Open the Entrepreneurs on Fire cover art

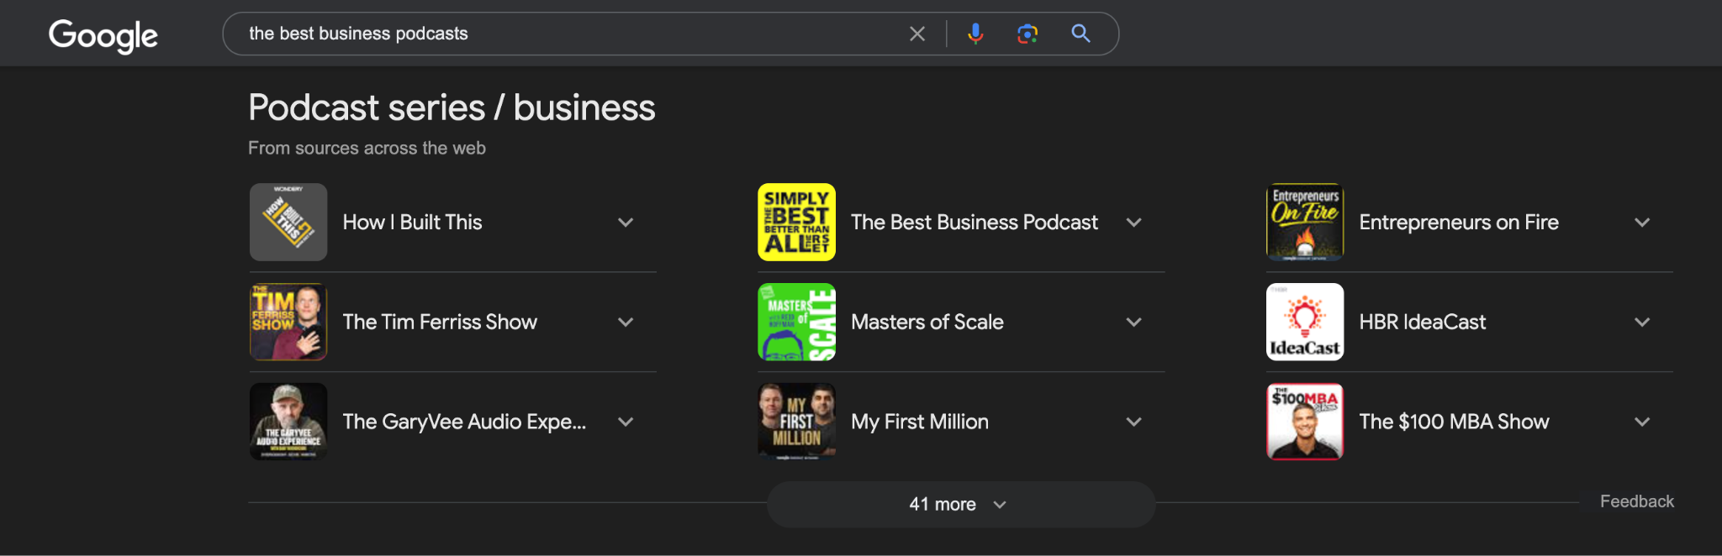click(x=1305, y=222)
